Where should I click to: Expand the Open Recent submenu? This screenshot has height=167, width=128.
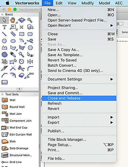pos(79,25)
